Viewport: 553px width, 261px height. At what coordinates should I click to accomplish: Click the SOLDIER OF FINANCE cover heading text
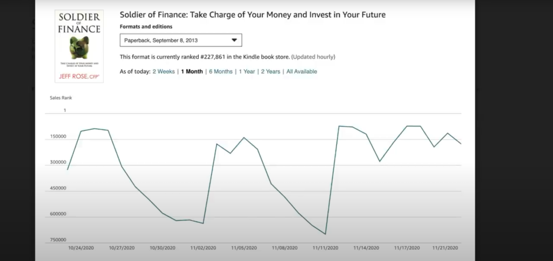[79, 22]
